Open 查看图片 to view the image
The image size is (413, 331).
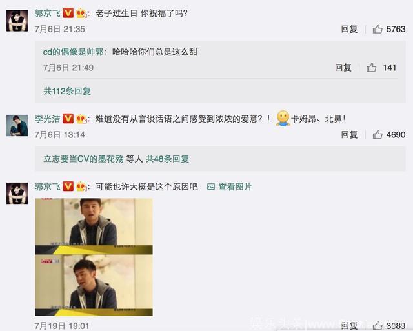(x=235, y=186)
